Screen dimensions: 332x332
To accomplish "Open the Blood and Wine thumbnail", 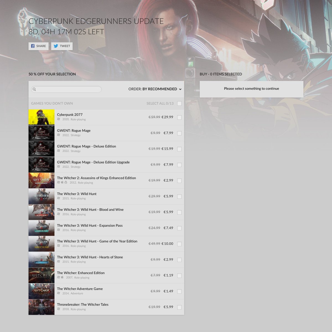I will click(x=41, y=212).
